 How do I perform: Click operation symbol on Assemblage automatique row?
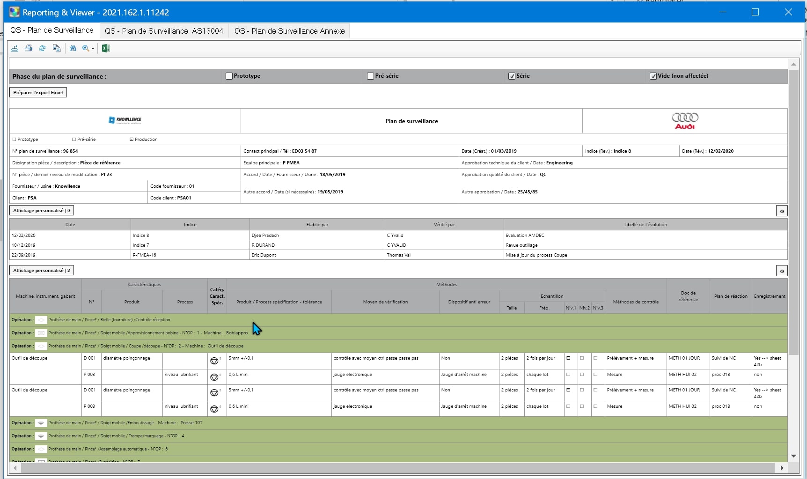[x=41, y=449]
